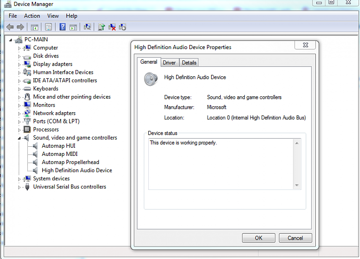The height and width of the screenshot is (259, 360).
Task: Open the File menu
Action: tap(13, 16)
